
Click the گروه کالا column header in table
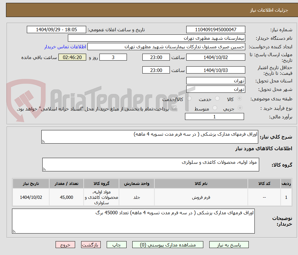(101, 184)
